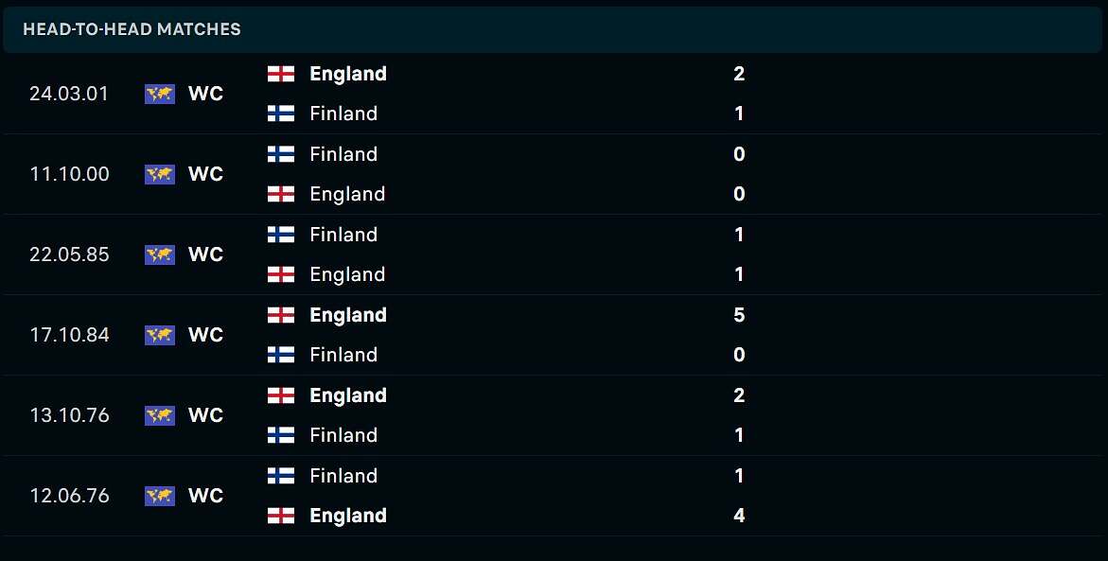Click the World Cup icon beside 13.10.76
Viewport: 1108px width, 561px height.
[x=160, y=415]
